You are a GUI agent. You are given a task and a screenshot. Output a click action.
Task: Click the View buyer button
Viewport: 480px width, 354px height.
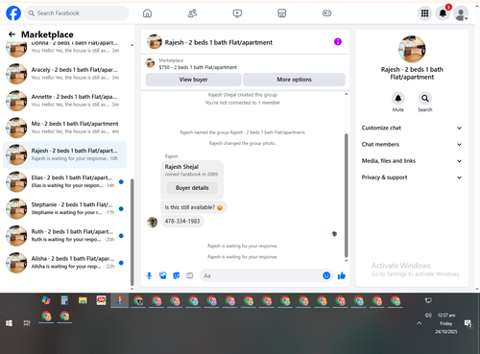click(193, 80)
